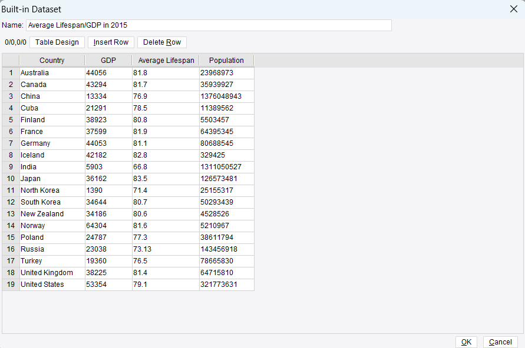The width and height of the screenshot is (525, 348).
Task: Open the Table Design button
Action: pyautogui.click(x=57, y=42)
